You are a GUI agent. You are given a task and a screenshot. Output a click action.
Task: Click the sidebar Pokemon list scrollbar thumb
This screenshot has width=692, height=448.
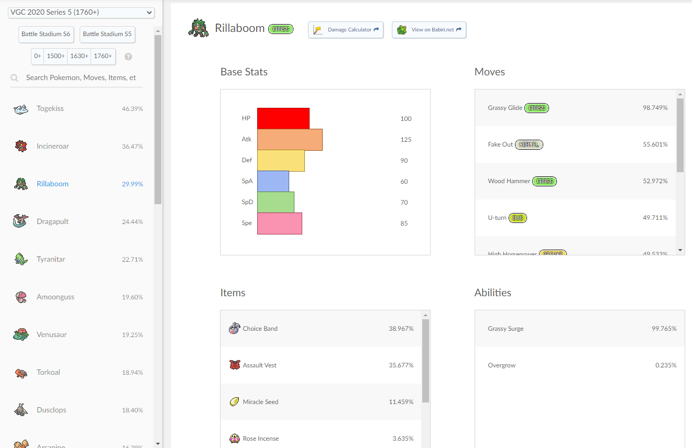click(158, 120)
